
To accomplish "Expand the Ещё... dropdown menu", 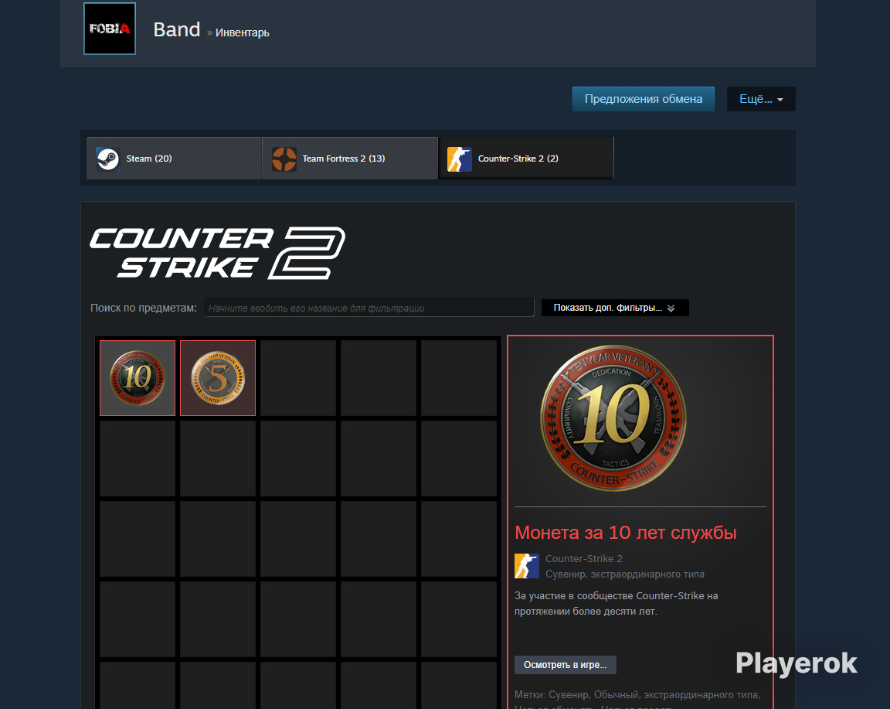I will pos(760,99).
